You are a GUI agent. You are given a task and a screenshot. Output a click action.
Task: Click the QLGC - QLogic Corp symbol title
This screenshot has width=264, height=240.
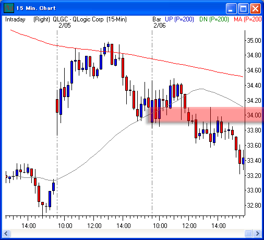click(78, 19)
